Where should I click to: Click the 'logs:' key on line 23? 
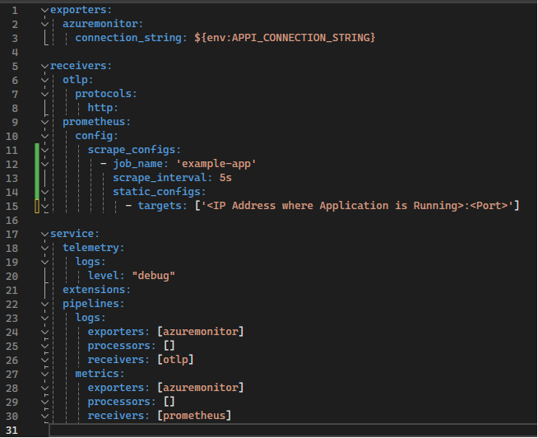pos(90,318)
